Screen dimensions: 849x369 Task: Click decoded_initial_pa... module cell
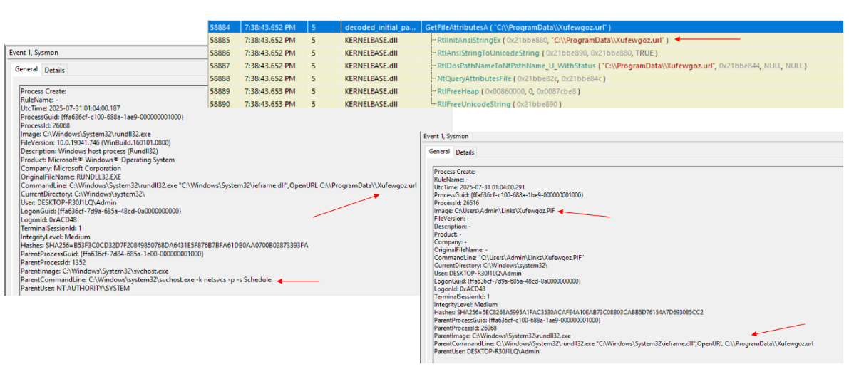(x=378, y=27)
